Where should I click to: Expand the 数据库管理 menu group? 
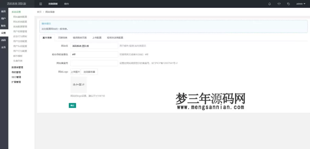pos(17,67)
